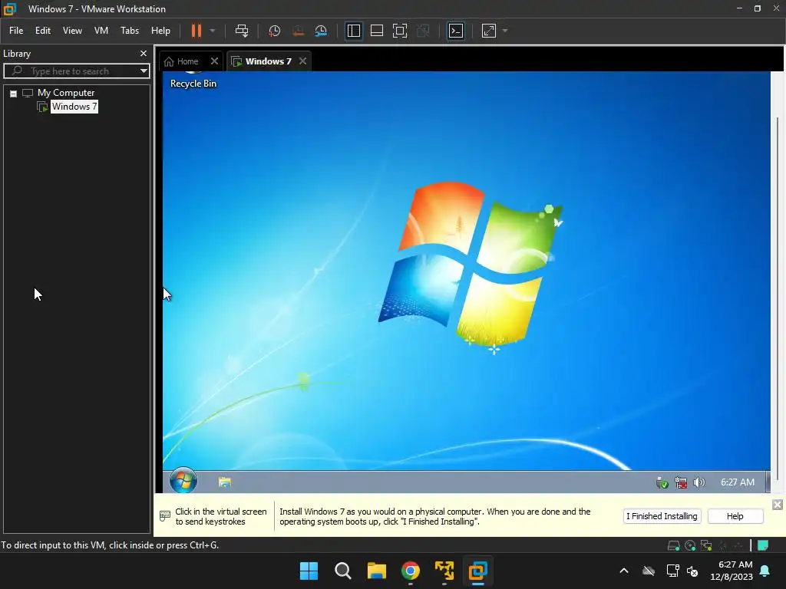The height and width of the screenshot is (589, 786).
Task: Click the dimmed printer status icon
Action: (723, 545)
